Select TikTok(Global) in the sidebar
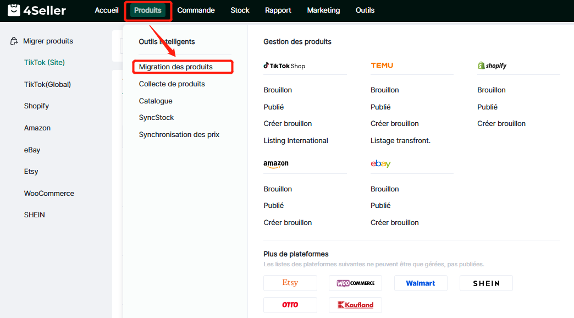Image resolution: width=574 pixels, height=318 pixels. (47, 85)
